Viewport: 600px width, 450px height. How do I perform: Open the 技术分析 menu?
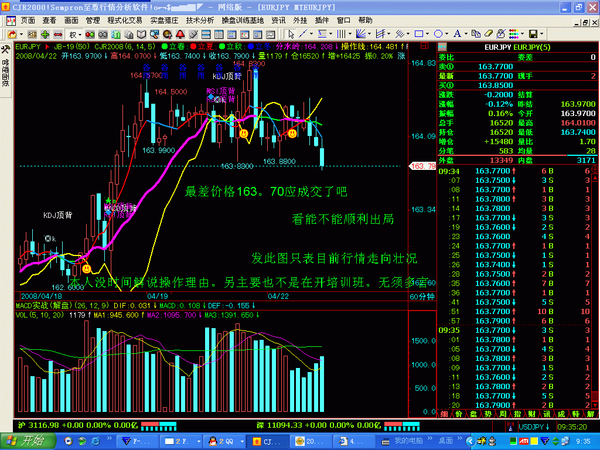(x=200, y=21)
